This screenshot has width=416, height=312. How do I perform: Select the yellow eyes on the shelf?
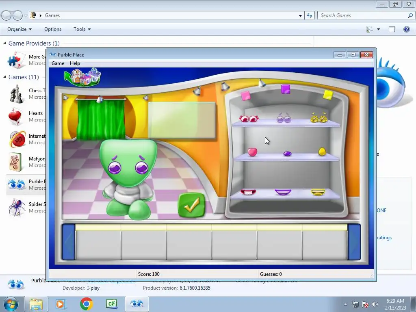coord(319,117)
